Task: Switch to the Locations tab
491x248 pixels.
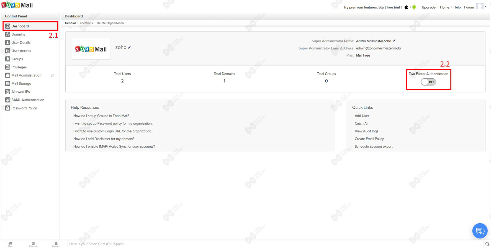Action: click(86, 23)
